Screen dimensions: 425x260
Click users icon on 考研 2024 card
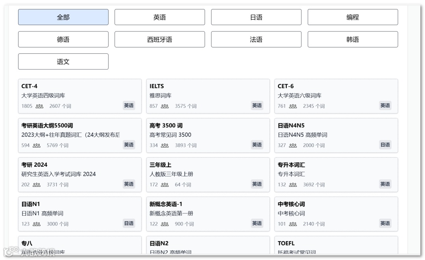click(37, 185)
